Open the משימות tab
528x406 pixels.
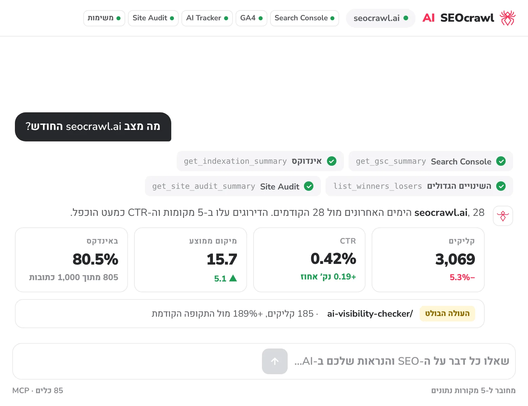(x=104, y=18)
